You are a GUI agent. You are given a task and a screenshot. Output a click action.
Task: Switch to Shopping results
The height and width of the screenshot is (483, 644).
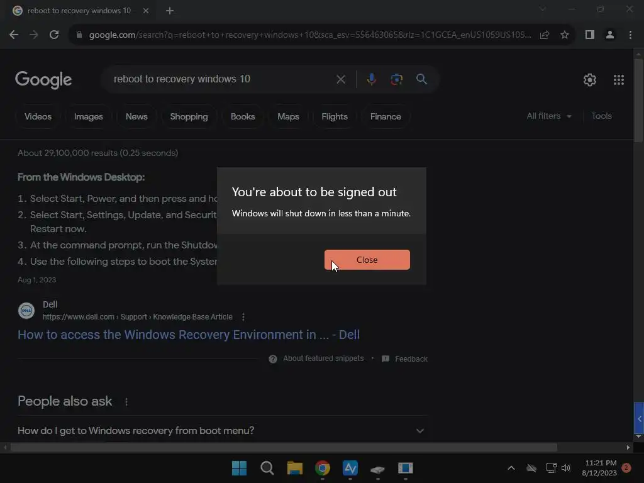189,116
